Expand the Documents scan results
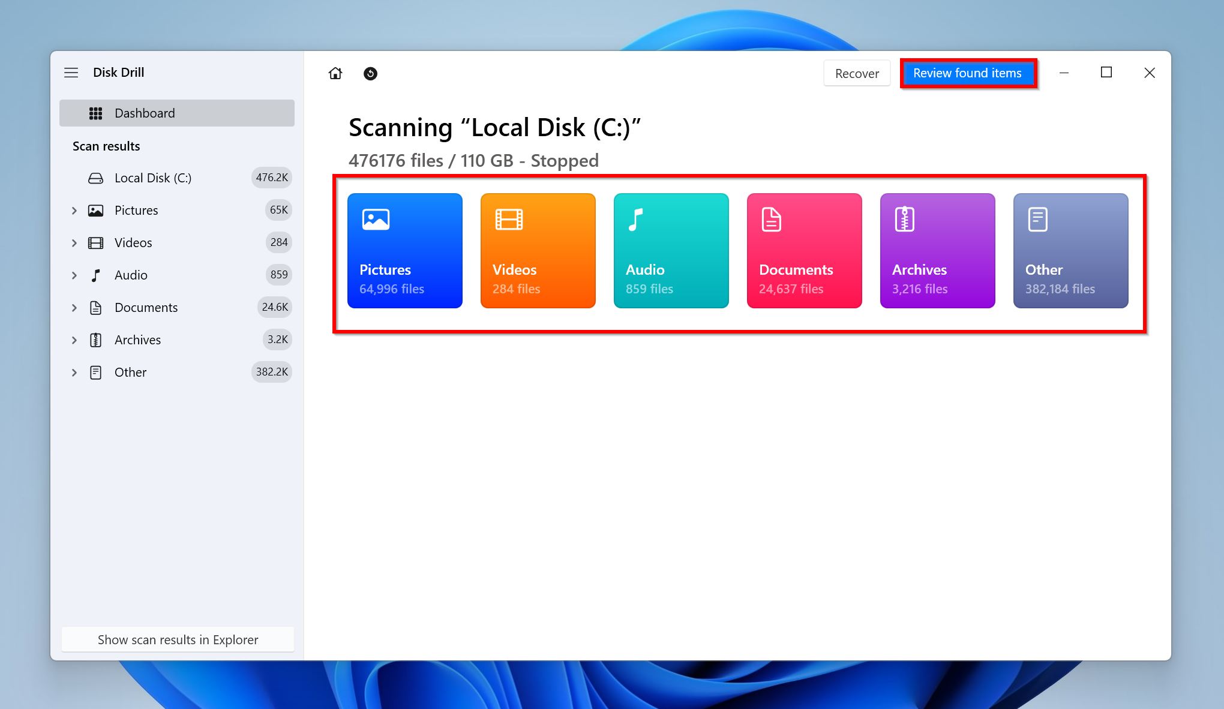Image resolution: width=1224 pixels, height=709 pixels. pyautogui.click(x=74, y=307)
